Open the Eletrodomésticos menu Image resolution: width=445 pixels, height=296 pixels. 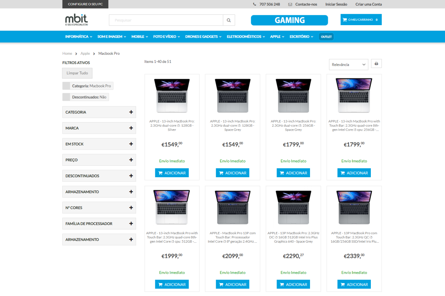click(246, 37)
